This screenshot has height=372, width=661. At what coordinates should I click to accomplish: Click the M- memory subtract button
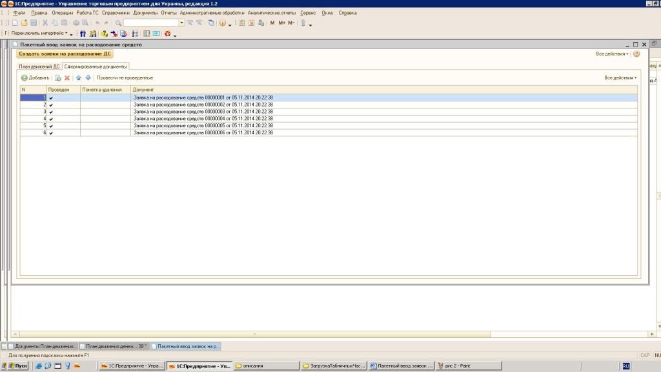point(291,23)
